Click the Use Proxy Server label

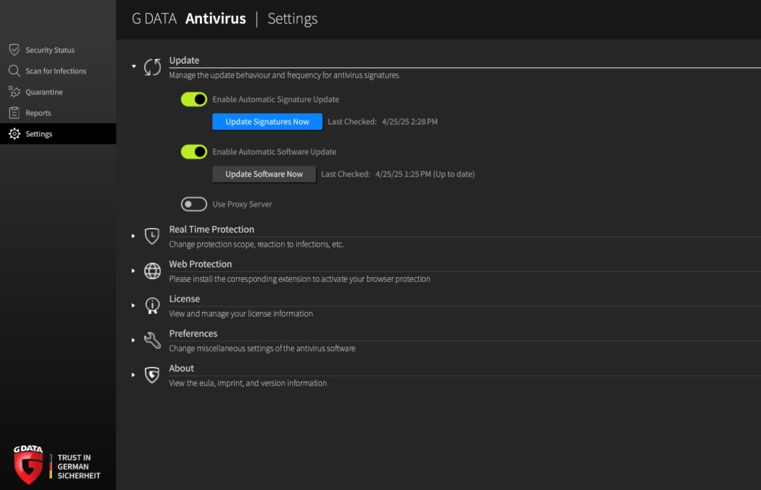click(242, 204)
